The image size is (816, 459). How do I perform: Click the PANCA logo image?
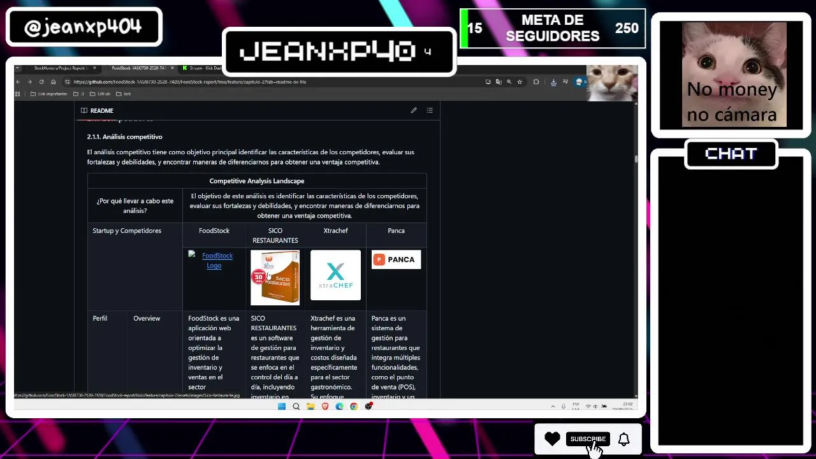(396, 259)
